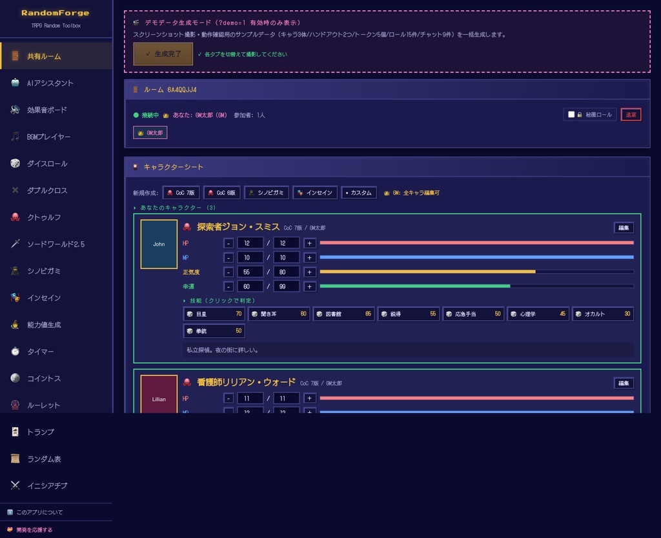The image size is (661, 538).
Task: Click the John character portrait
Action: [159, 244]
